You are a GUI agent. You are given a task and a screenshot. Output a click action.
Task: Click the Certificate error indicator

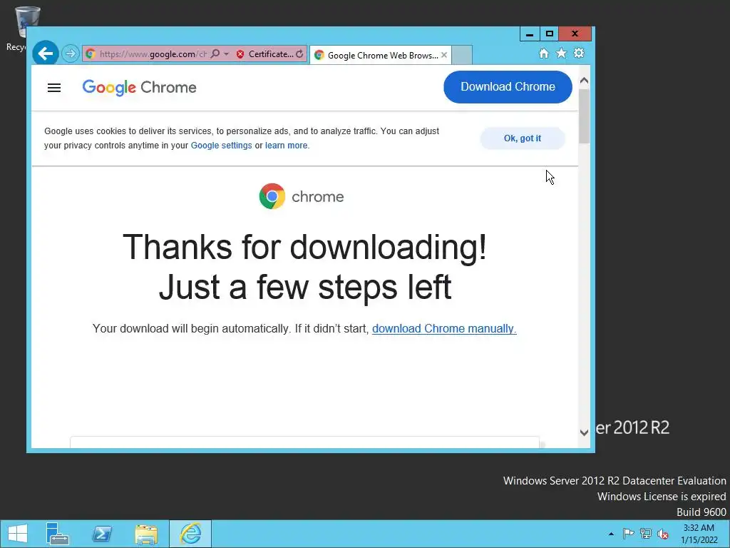tap(264, 54)
